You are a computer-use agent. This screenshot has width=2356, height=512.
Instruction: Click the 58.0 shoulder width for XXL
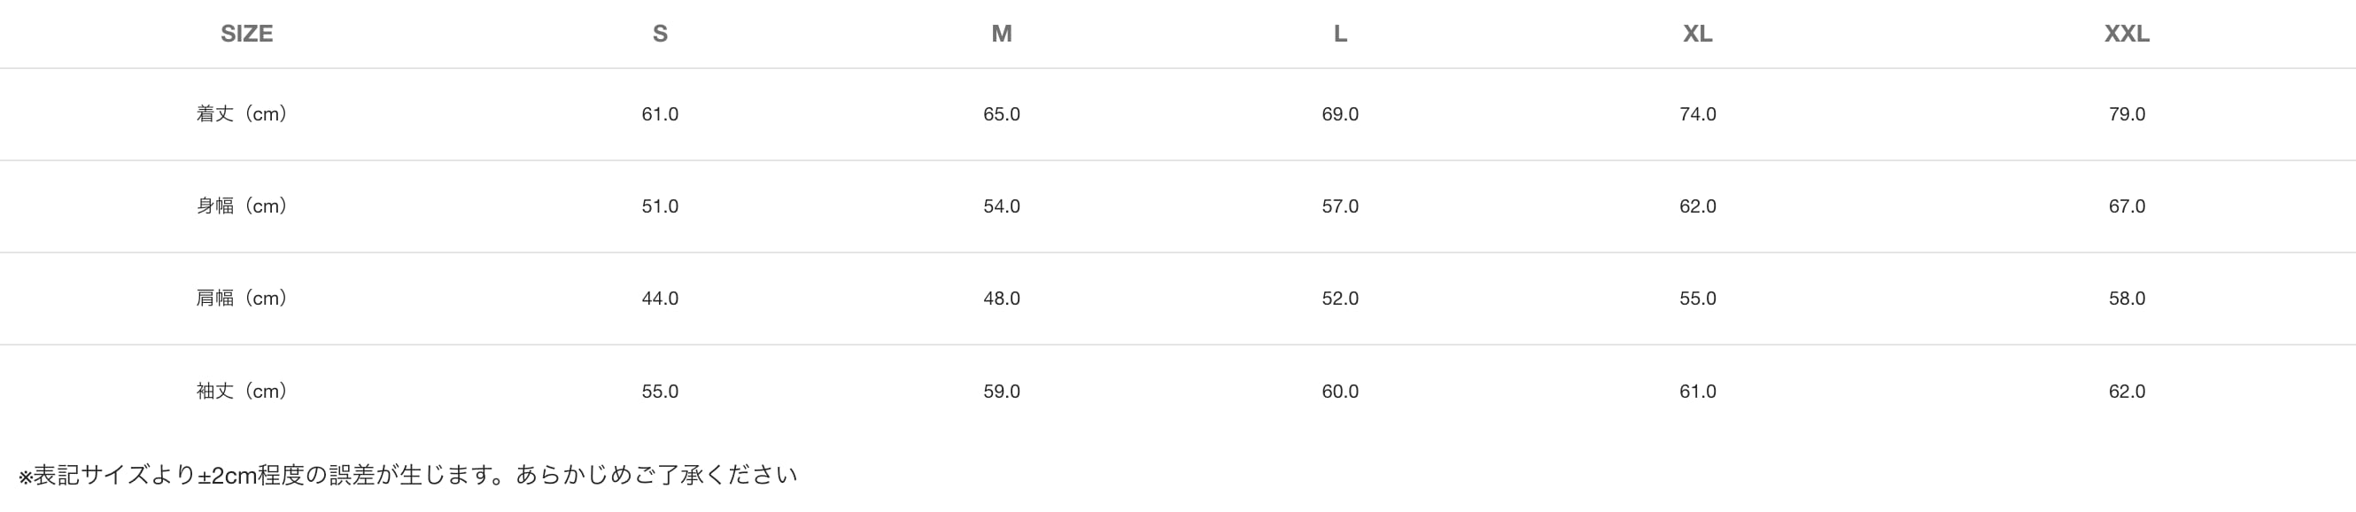(2127, 299)
